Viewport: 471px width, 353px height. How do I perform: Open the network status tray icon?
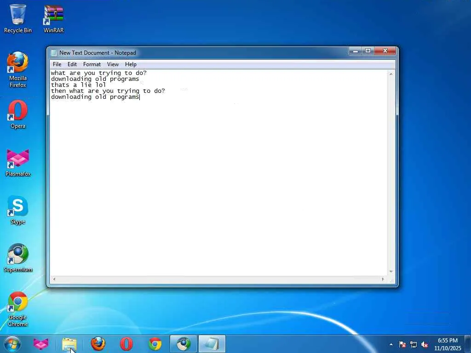tap(414, 345)
